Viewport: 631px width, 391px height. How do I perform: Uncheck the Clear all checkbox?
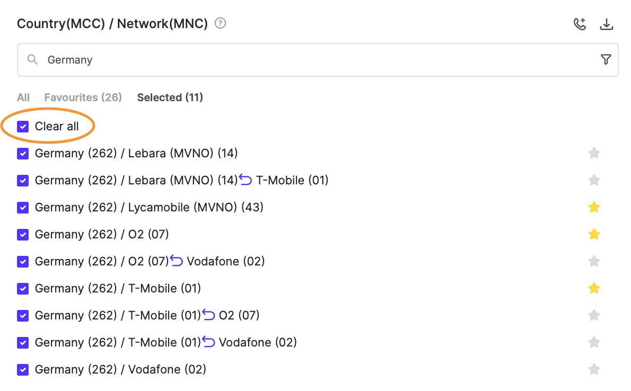coord(23,126)
